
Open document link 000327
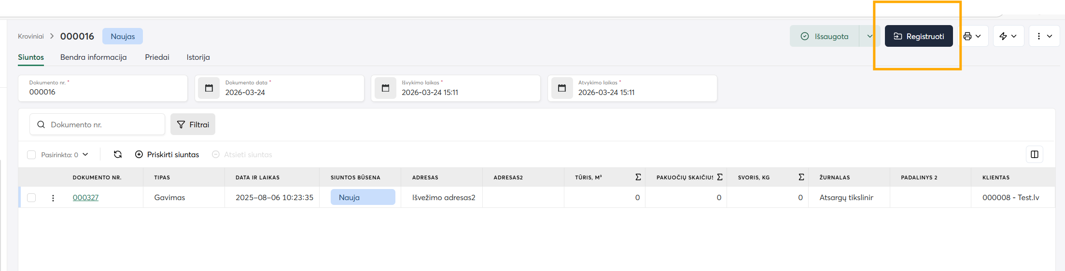tap(85, 198)
